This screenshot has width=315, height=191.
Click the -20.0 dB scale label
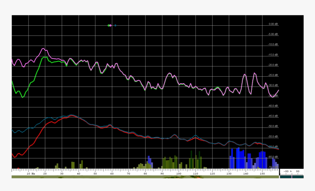(x=273, y=65)
